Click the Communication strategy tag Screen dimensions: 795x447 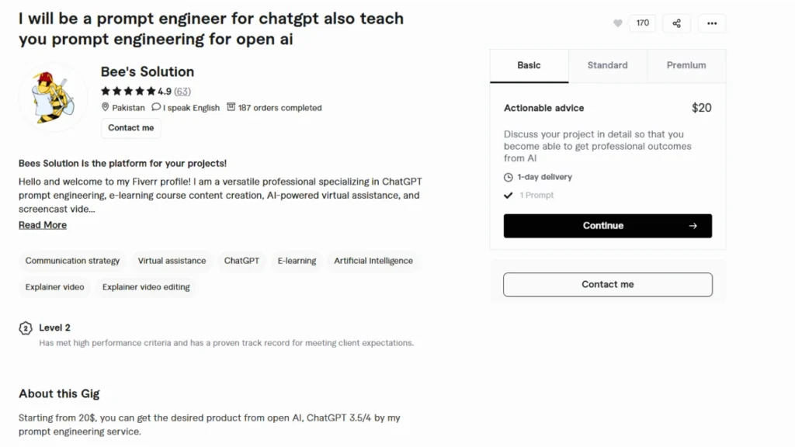point(72,261)
